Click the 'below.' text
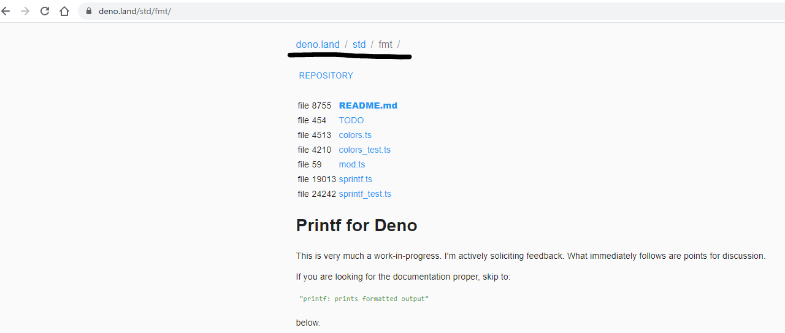785x333 pixels. pyautogui.click(x=308, y=323)
